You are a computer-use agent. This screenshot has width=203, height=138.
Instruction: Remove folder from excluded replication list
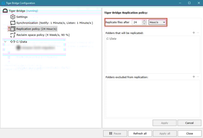(x=198, y=77)
